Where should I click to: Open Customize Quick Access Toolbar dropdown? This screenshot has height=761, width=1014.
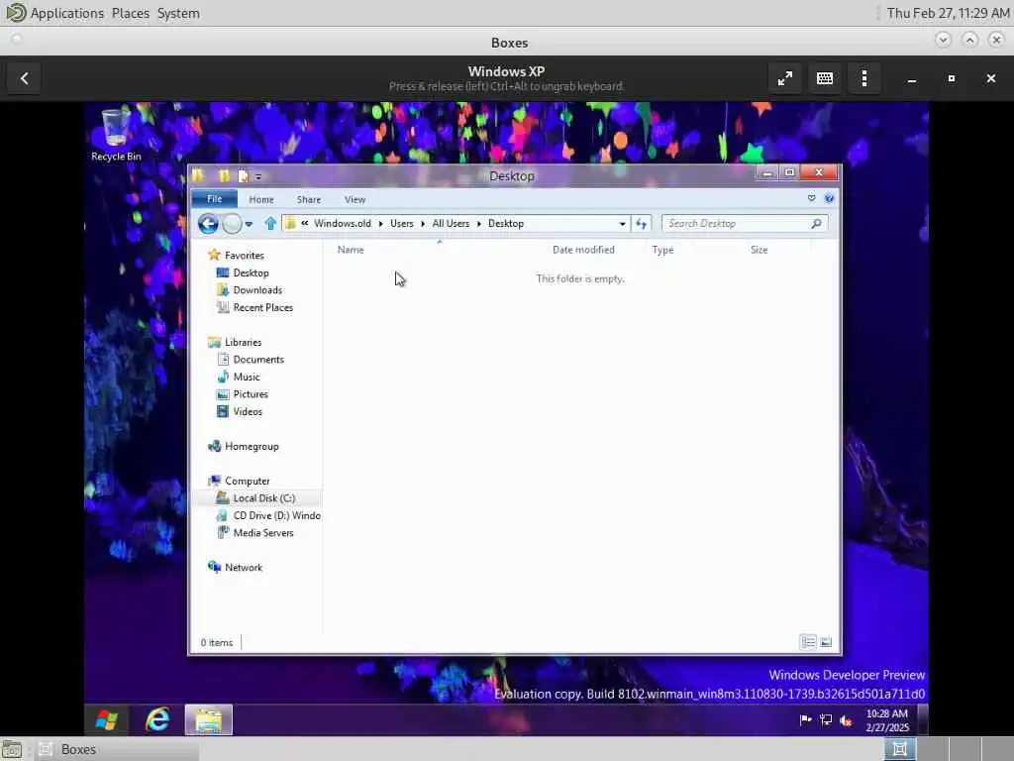[x=258, y=176]
